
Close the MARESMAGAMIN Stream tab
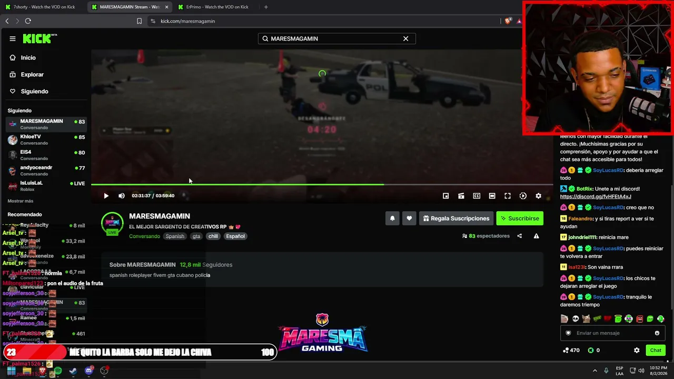pos(167,7)
